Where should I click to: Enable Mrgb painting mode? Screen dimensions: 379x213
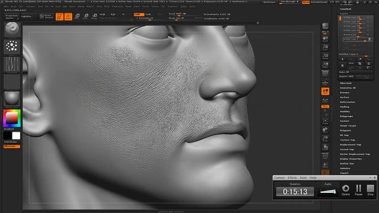[102, 14]
